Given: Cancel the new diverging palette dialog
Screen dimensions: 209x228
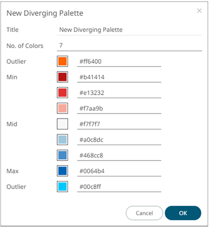Looking at the screenshot, I should point(144,213).
